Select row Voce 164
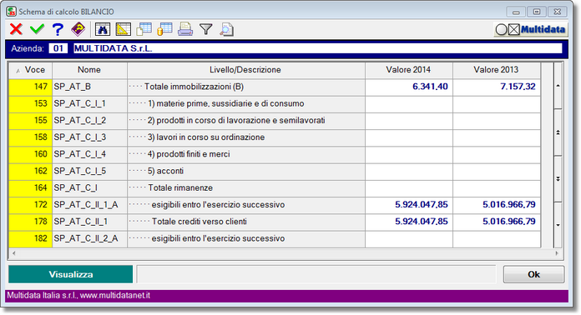This screenshot has height=315, width=581. point(30,187)
